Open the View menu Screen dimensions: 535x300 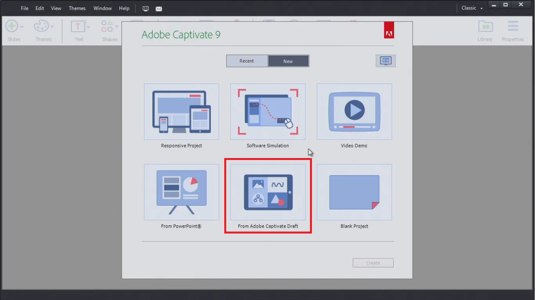point(56,8)
